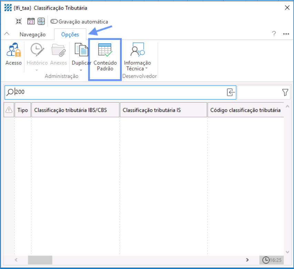Click the help question mark icon
Image resolution: width=294 pixels, height=269 pixels.
[x=274, y=34]
